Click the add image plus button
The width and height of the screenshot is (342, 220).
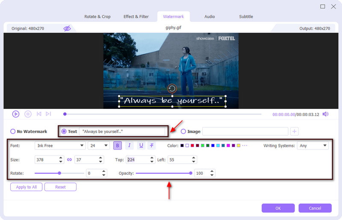tap(294, 131)
